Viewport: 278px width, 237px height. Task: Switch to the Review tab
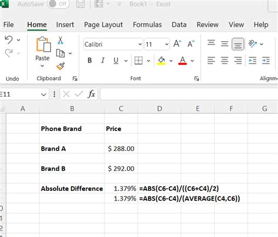tap(208, 25)
